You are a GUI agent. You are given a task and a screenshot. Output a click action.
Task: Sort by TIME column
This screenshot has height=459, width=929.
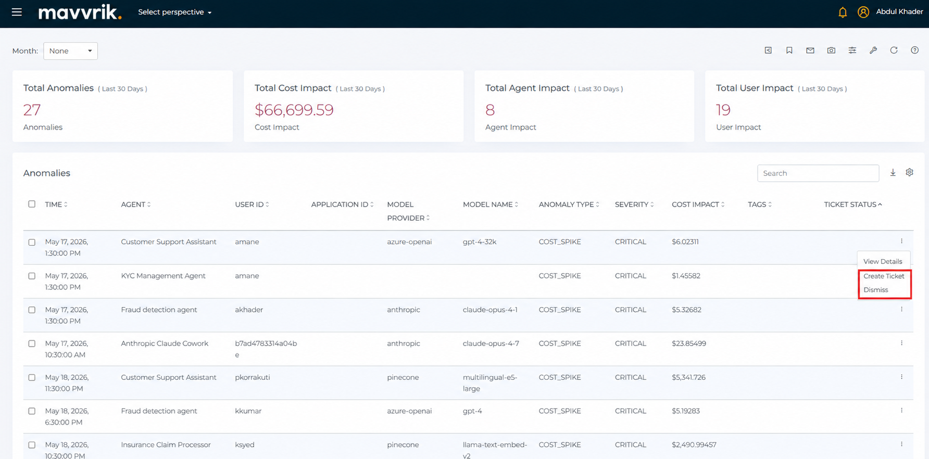[56, 205]
